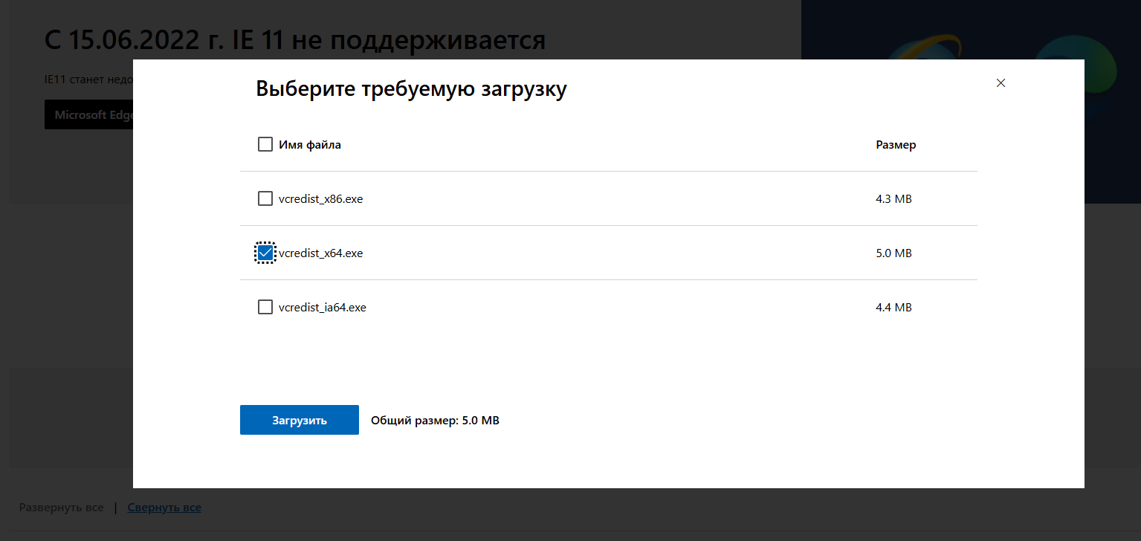The width and height of the screenshot is (1141, 541).
Task: Click the Общий размер: 5.0 MB text
Action: point(435,421)
